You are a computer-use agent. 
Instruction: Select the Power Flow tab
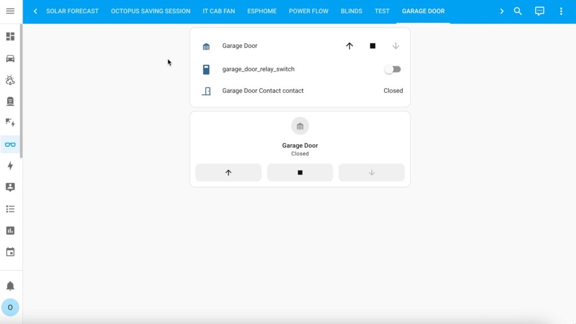pyautogui.click(x=309, y=11)
